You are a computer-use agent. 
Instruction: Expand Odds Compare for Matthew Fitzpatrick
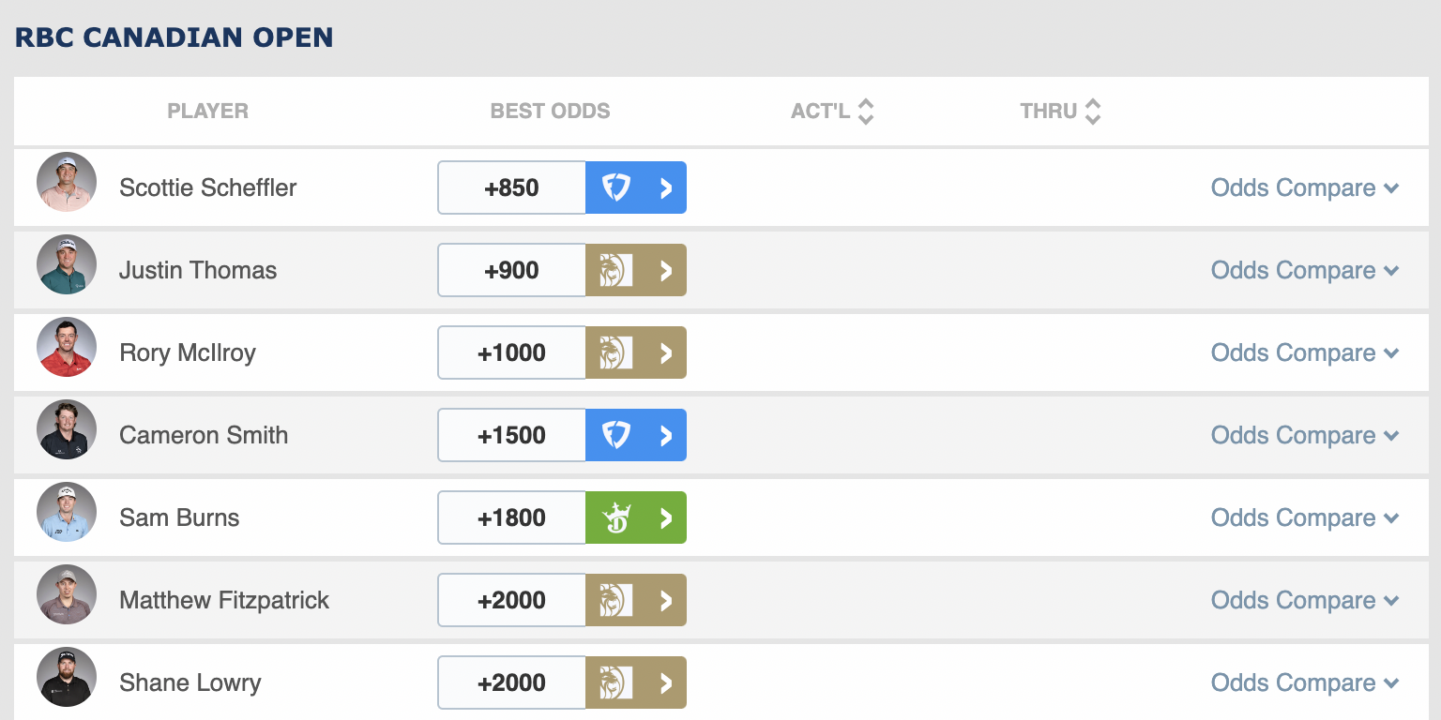pos(1305,600)
